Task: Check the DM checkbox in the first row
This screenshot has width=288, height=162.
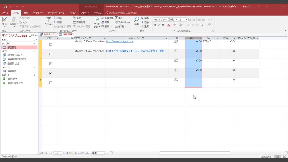Action: coord(51,44)
